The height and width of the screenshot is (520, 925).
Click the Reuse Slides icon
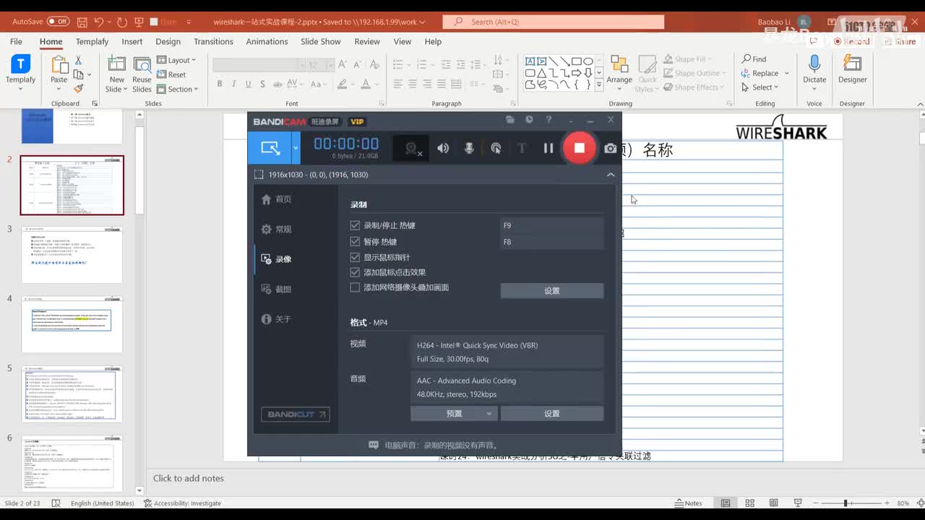point(142,65)
